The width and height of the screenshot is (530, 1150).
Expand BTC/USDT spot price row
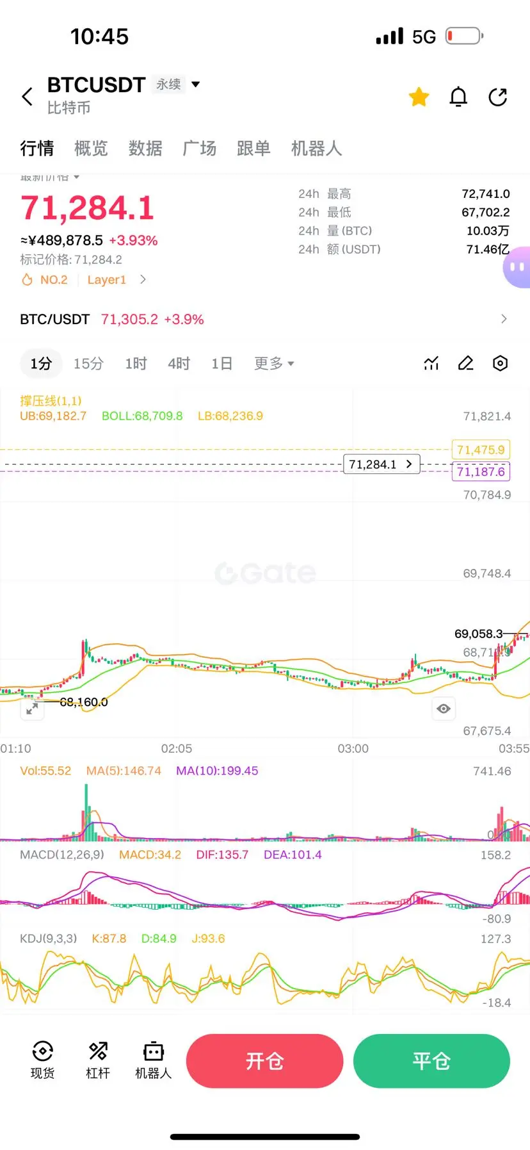coord(265,319)
